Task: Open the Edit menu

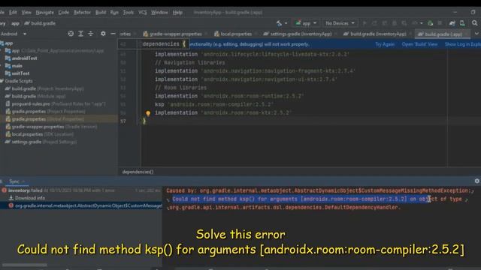Action: tap(13, 13)
